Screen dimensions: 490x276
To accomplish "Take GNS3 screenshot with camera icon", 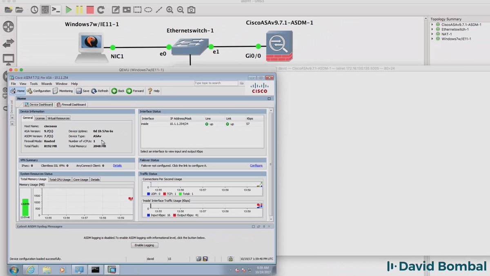I will tap(191, 9).
